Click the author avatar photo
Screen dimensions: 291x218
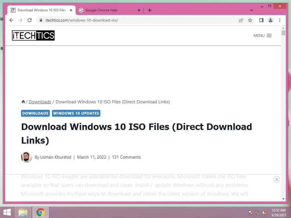coord(26,157)
